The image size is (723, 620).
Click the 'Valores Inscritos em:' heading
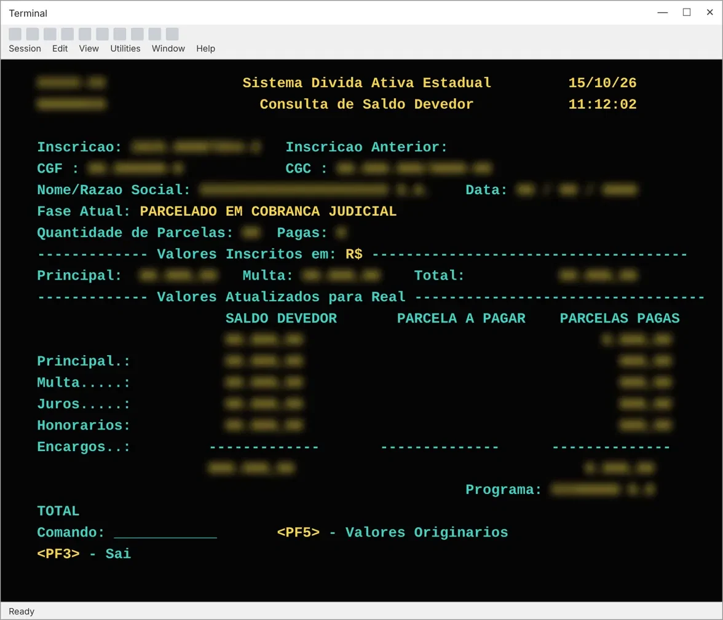[246, 254]
